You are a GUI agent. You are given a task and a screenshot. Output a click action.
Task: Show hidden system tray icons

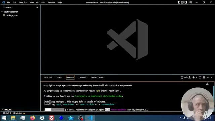click(181, 118)
